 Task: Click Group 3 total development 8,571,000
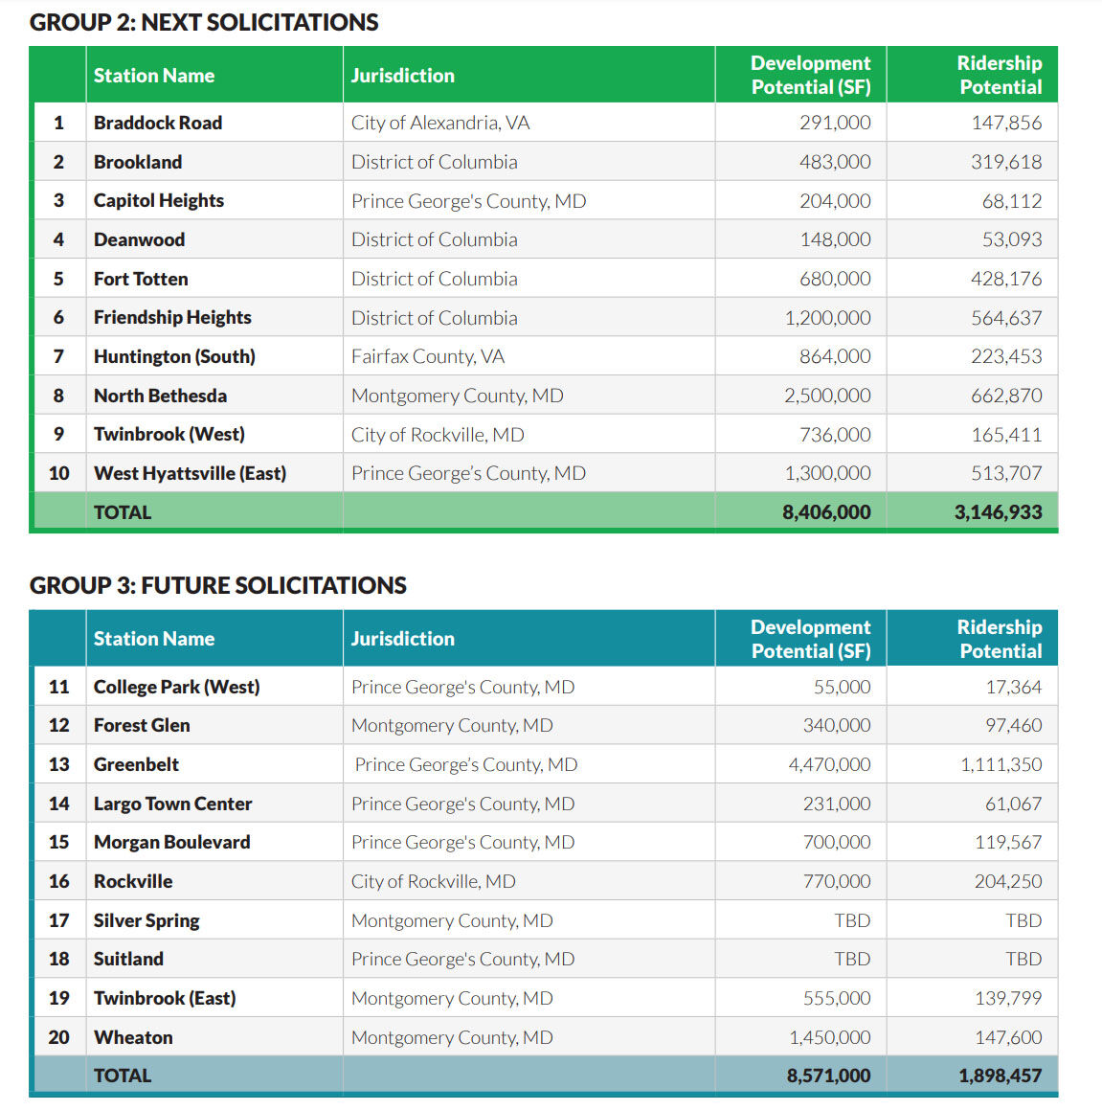828,1076
